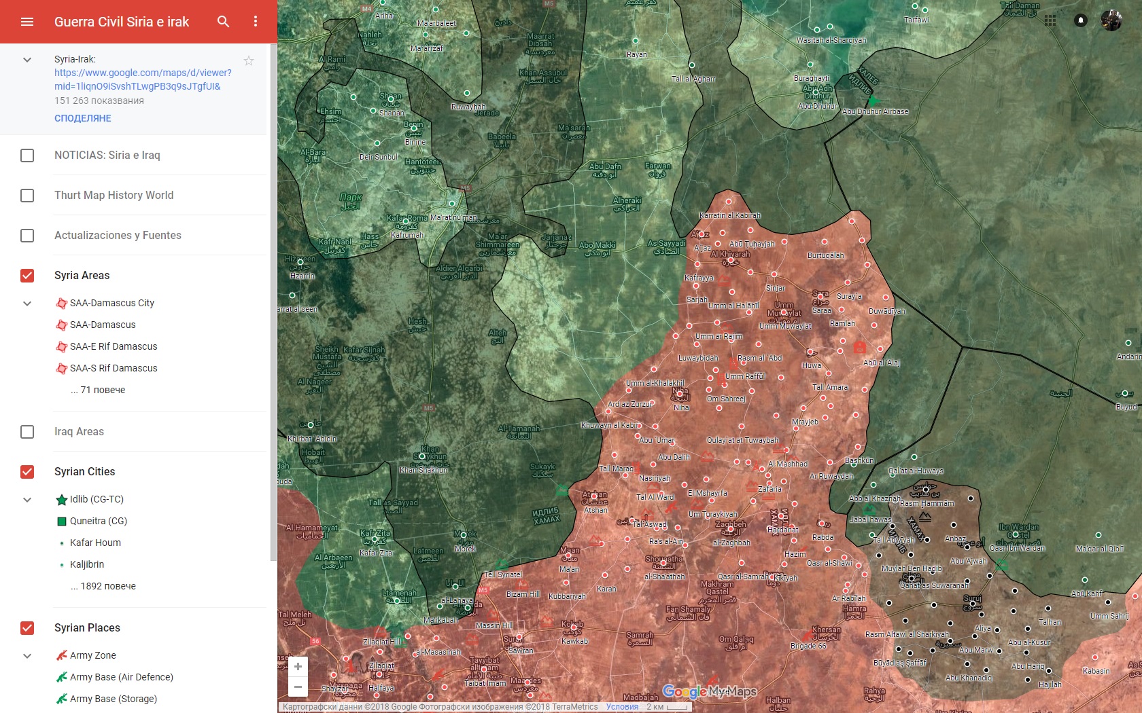Tick the Iraq Areas checkbox

click(27, 432)
